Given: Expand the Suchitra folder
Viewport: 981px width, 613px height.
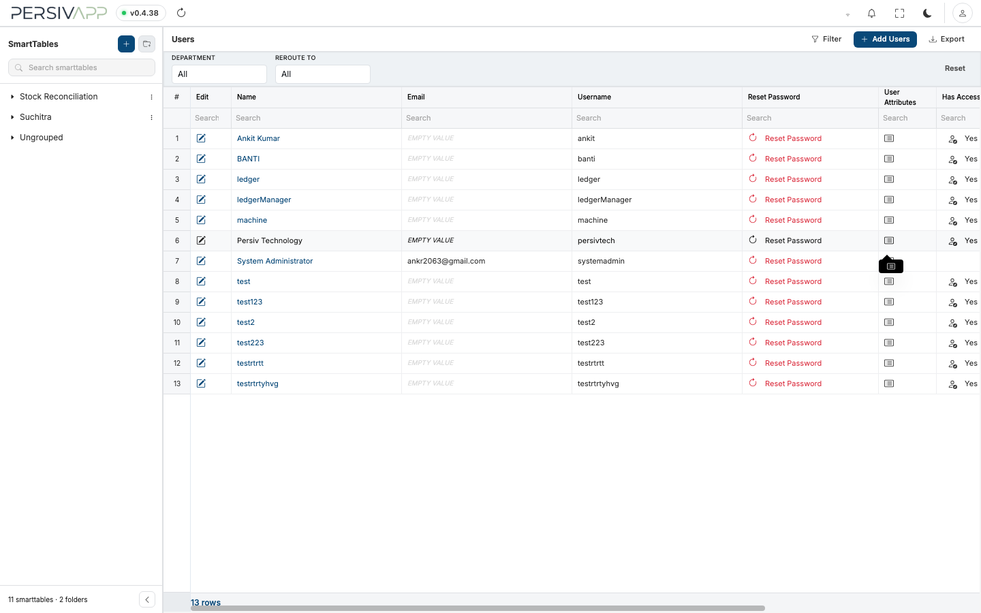Looking at the screenshot, I should coord(12,117).
